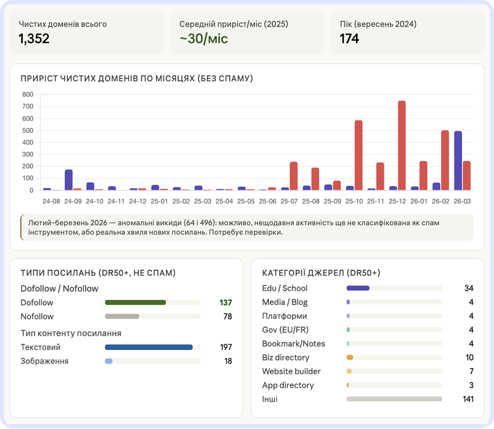Click the orange Biz directory marker
Image resolution: width=494 pixels, height=429 pixels.
click(350, 357)
